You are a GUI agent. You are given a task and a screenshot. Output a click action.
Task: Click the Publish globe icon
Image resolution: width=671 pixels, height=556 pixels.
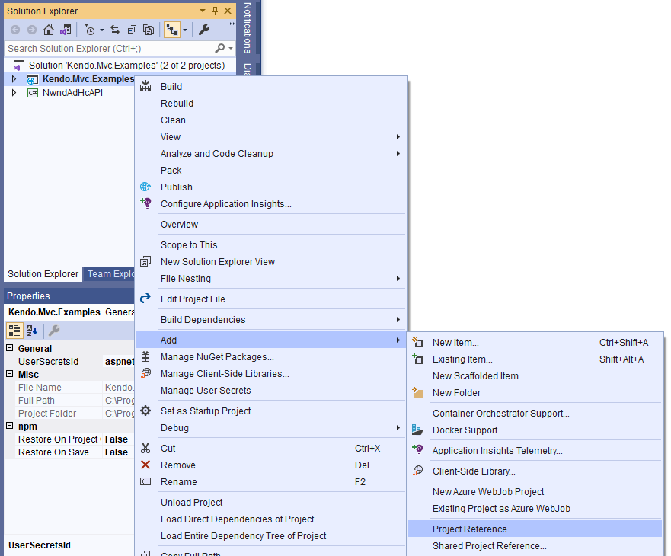pos(145,187)
